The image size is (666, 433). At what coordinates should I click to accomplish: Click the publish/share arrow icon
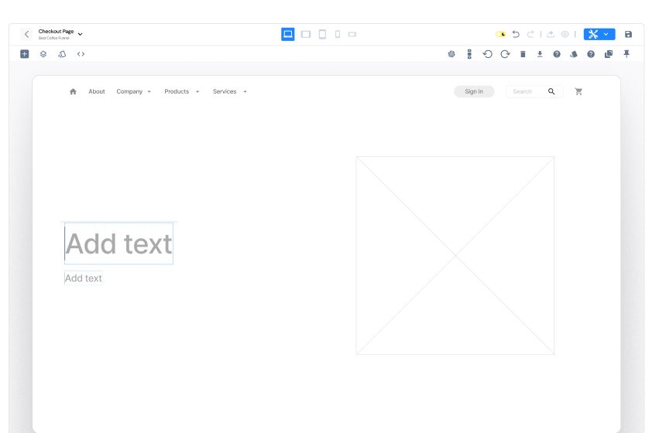(551, 34)
